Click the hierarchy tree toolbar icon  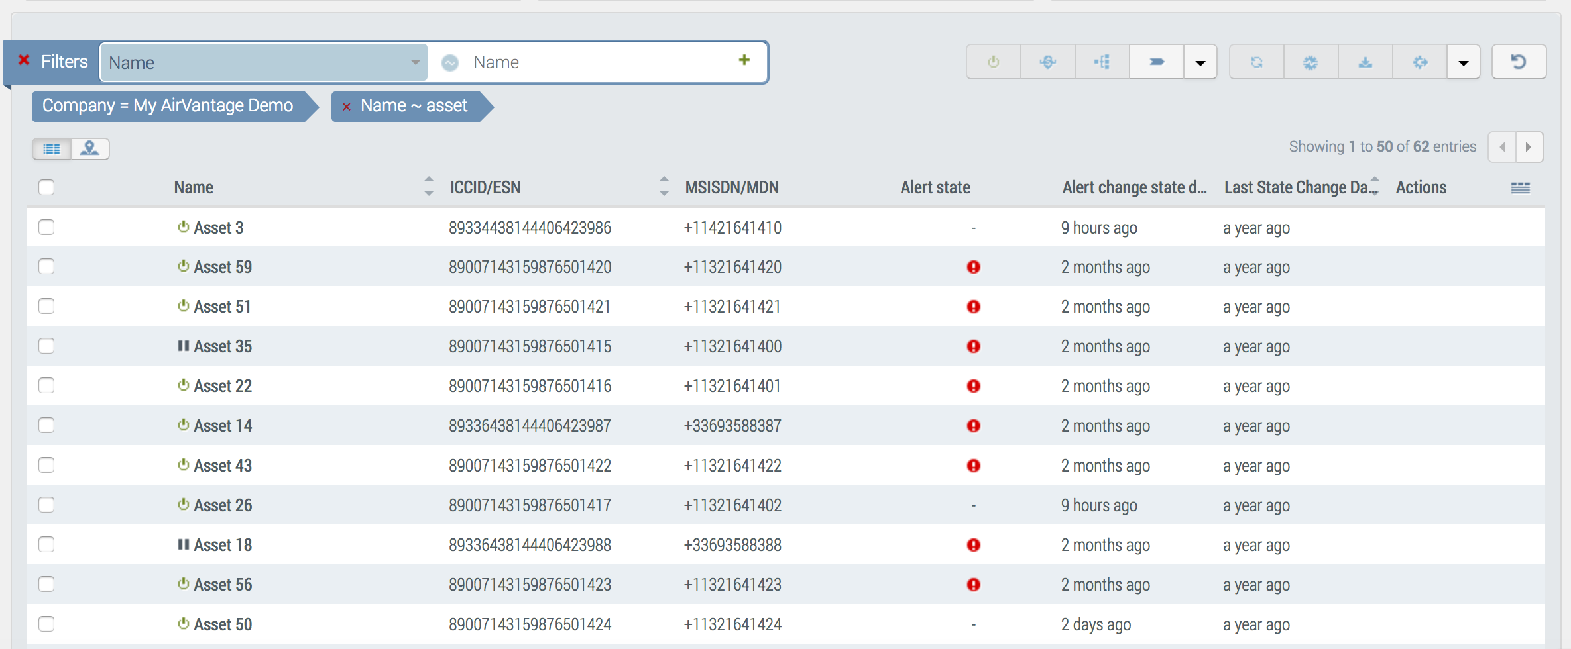click(1102, 62)
